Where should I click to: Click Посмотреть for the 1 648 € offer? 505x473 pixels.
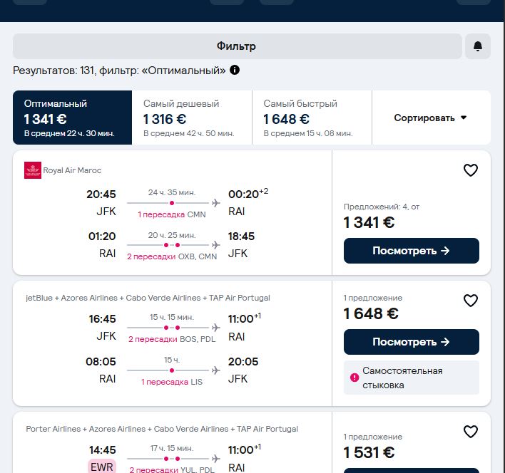point(412,342)
